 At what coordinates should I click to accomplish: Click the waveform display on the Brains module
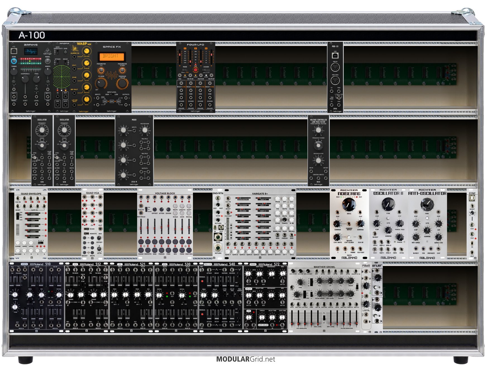tap(31, 51)
